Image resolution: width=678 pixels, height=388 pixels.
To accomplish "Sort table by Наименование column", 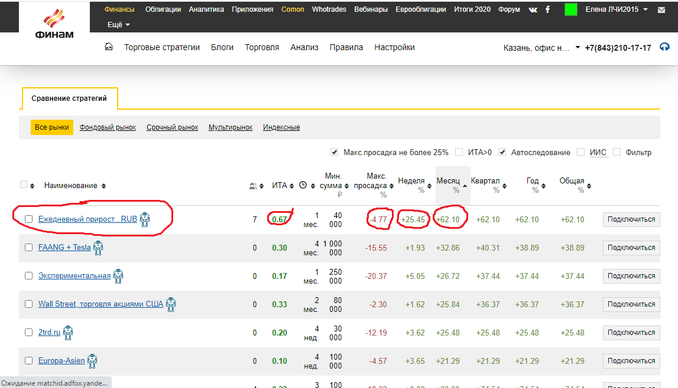I will pyautogui.click(x=75, y=186).
